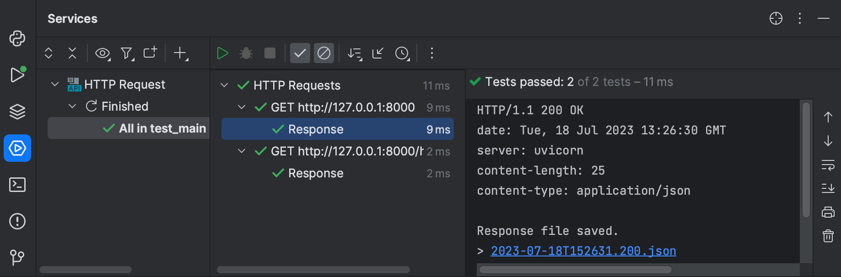
Task: Toggle the Show Passed checkmark filter
Action: coord(300,53)
